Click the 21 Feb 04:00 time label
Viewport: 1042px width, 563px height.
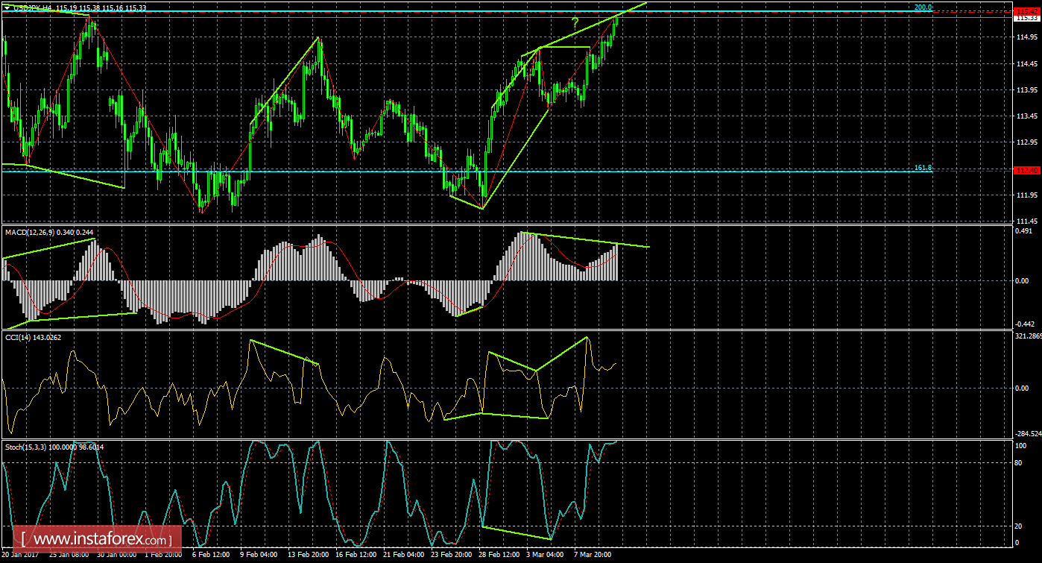click(x=403, y=556)
